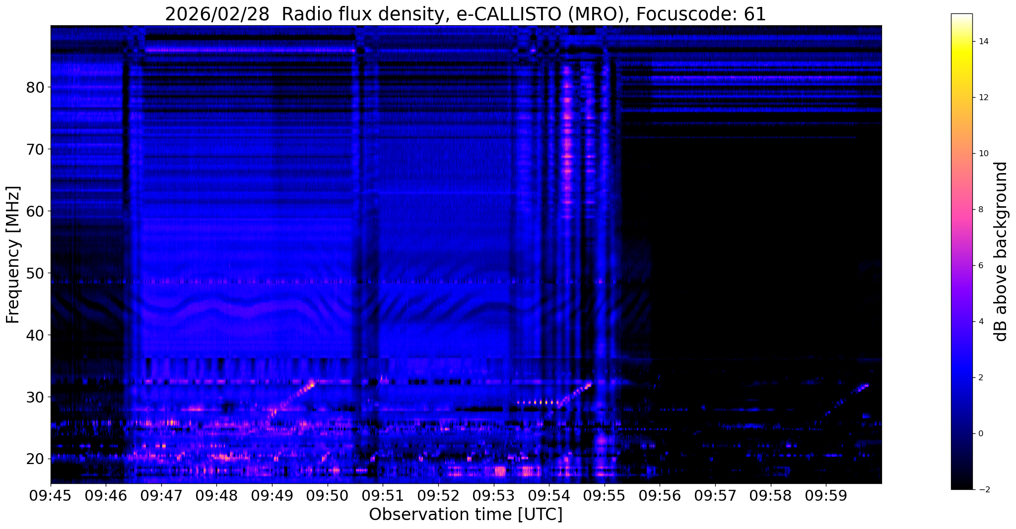
Task: Click the 20 MHz frequency tick label
Action: click(35, 459)
